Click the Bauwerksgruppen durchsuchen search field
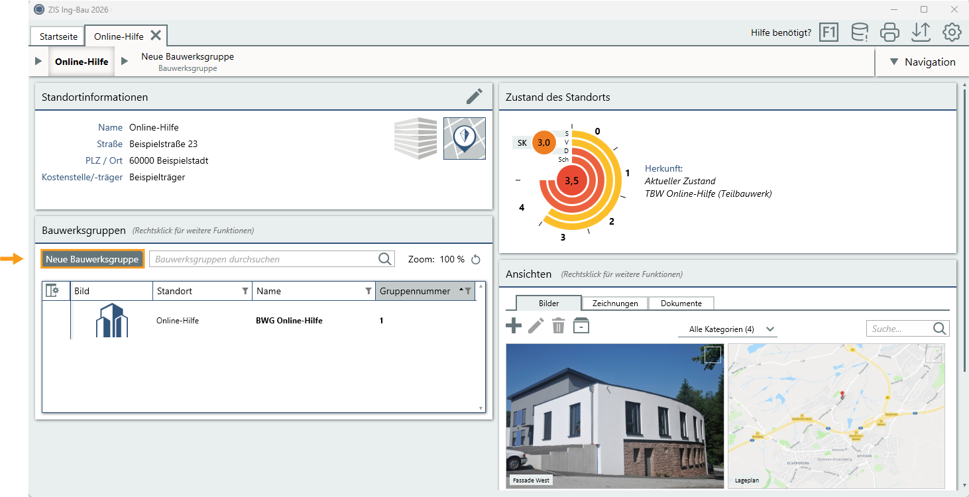 272,259
